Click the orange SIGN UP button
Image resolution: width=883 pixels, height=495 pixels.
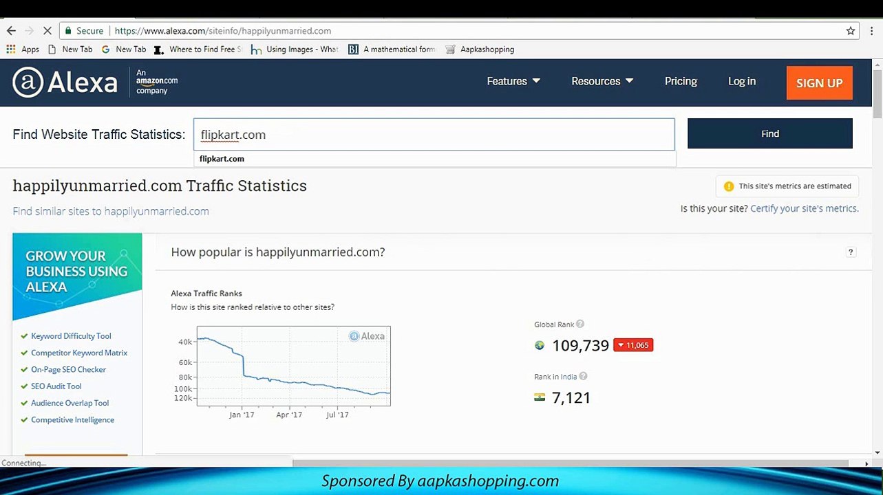click(x=819, y=82)
